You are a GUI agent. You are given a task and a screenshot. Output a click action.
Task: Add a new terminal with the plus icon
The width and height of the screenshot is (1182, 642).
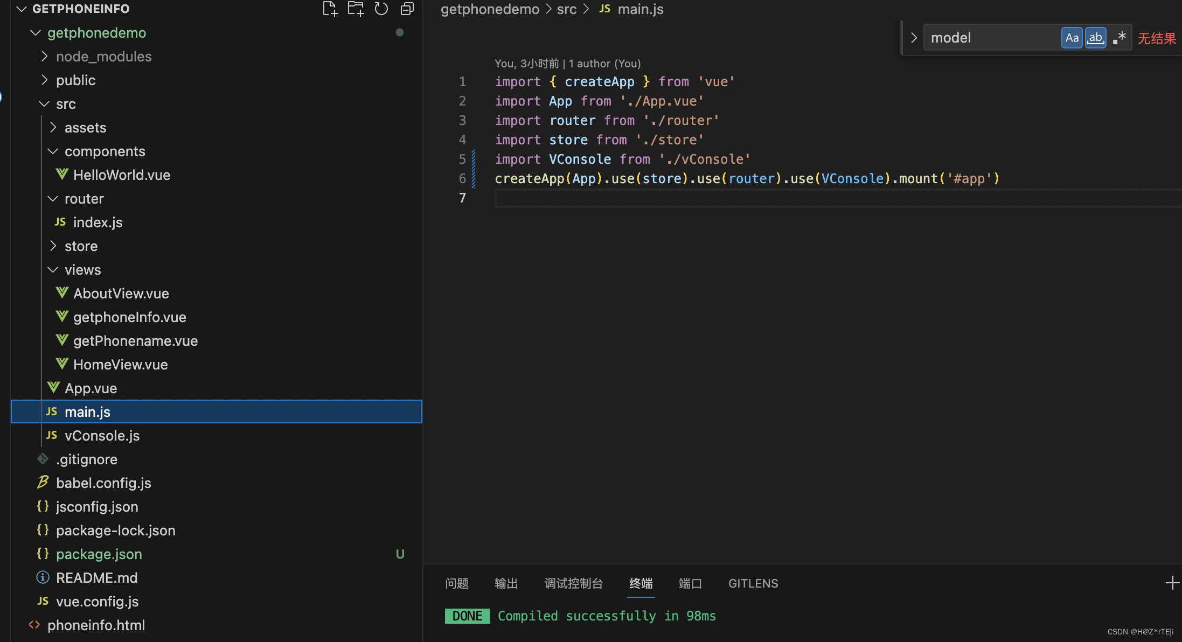coord(1172,583)
